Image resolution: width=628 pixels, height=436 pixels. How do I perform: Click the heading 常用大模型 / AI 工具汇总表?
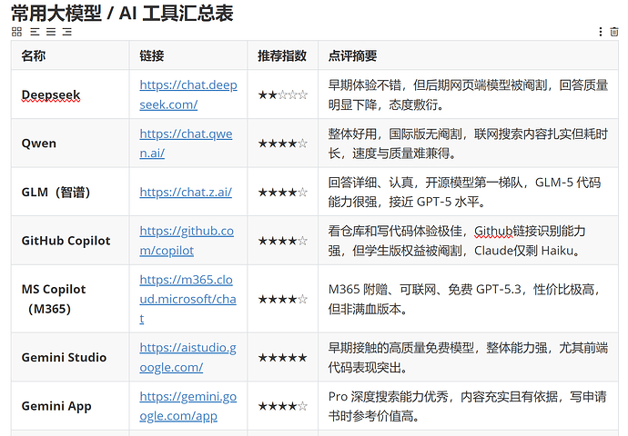tap(122, 14)
